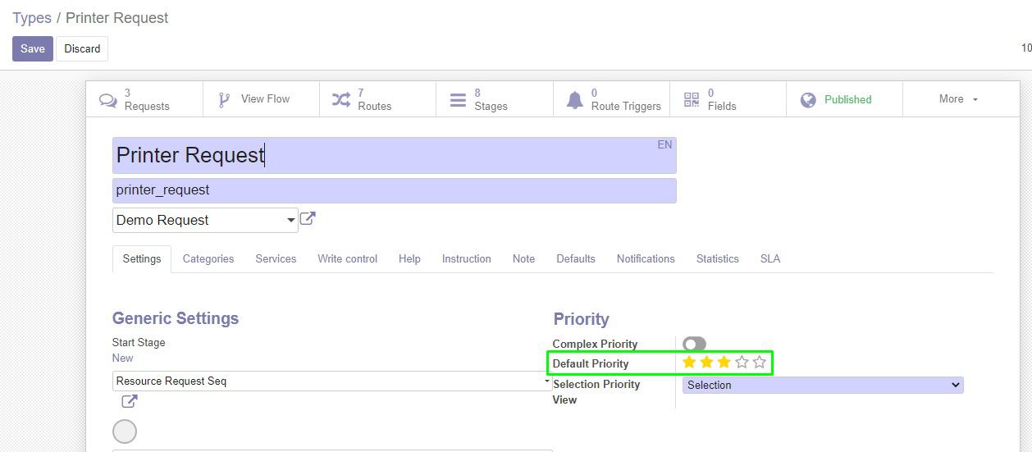The image size is (1032, 452).
Task: Go back to Types breadcrumb
Action: (x=32, y=18)
